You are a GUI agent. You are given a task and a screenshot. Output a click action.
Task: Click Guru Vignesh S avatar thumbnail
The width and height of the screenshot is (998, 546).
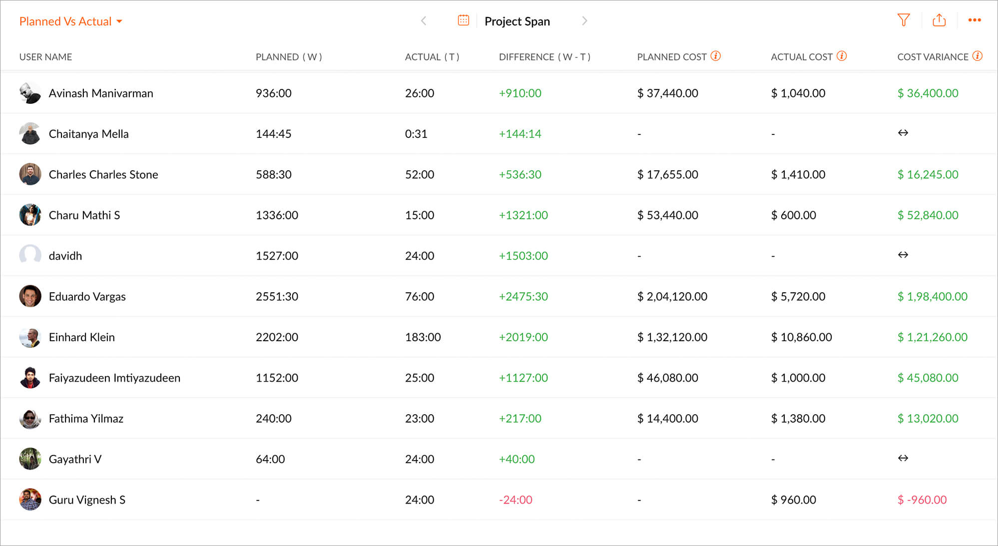(x=30, y=500)
